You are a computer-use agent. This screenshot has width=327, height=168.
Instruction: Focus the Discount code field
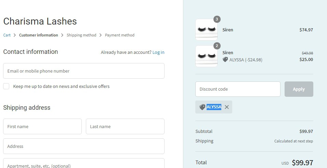238,89
